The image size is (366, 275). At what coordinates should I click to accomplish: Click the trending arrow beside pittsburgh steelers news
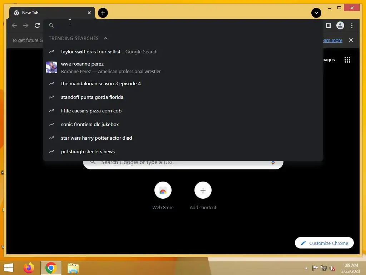(x=51, y=151)
